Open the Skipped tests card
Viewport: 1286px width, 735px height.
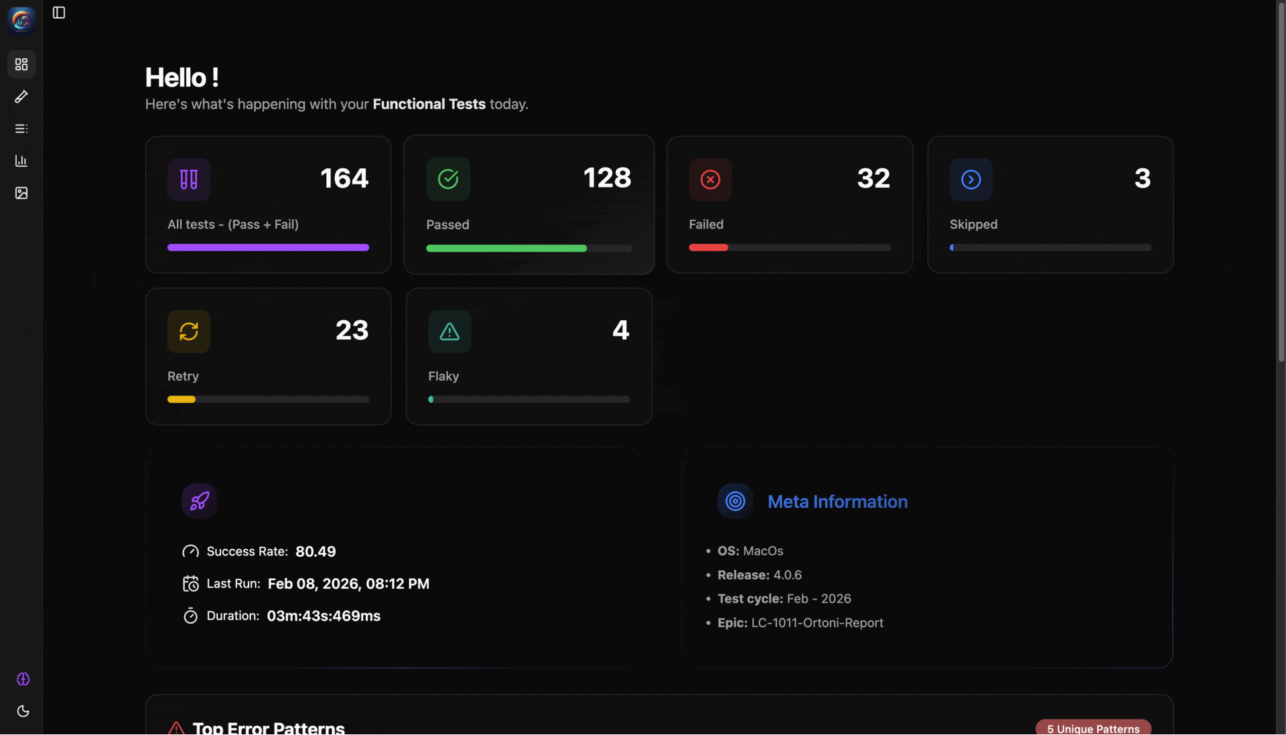(x=1050, y=204)
